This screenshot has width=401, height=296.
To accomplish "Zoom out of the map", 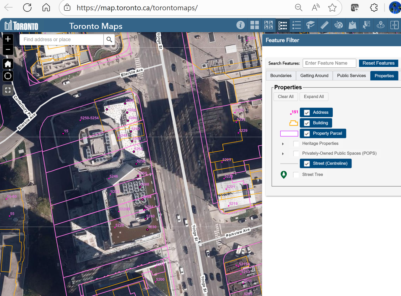I will click(x=8, y=49).
